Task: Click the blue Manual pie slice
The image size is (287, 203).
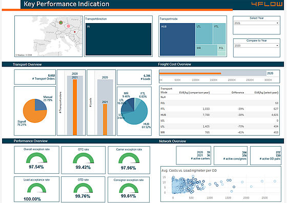Action: [40, 106]
